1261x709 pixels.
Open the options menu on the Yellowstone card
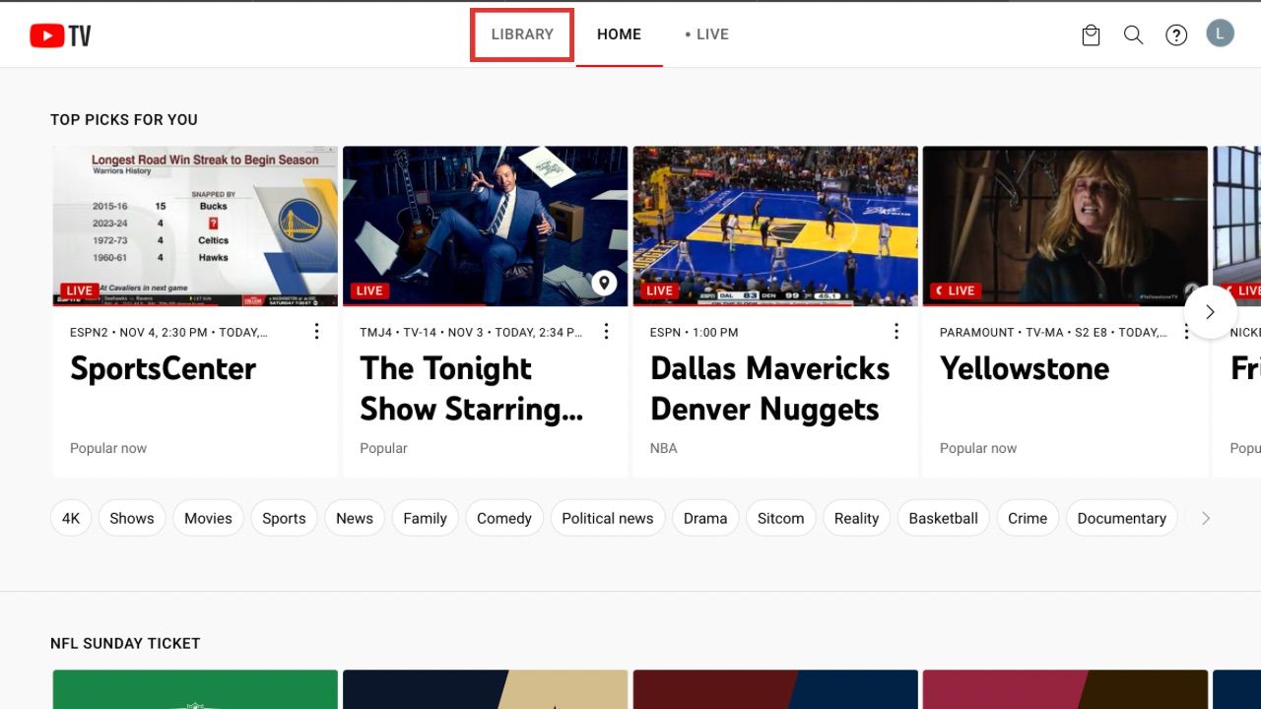click(x=1186, y=332)
